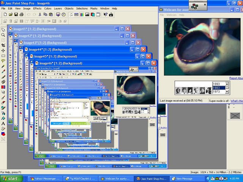Select the Text tool
Screen dimensions: 243x182
[x=3, y=124]
